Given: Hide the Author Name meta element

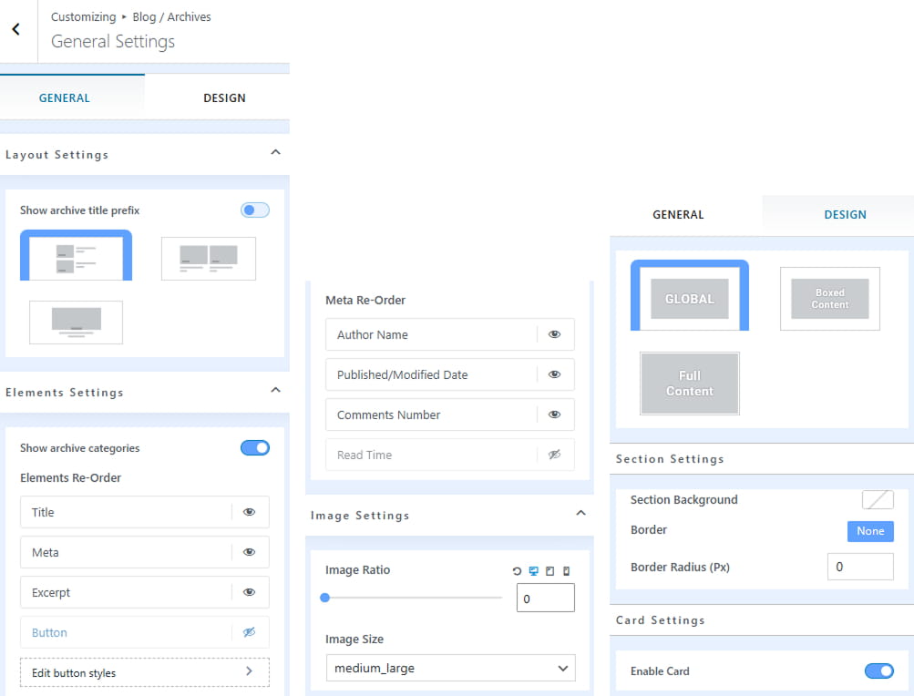Looking at the screenshot, I should point(554,334).
